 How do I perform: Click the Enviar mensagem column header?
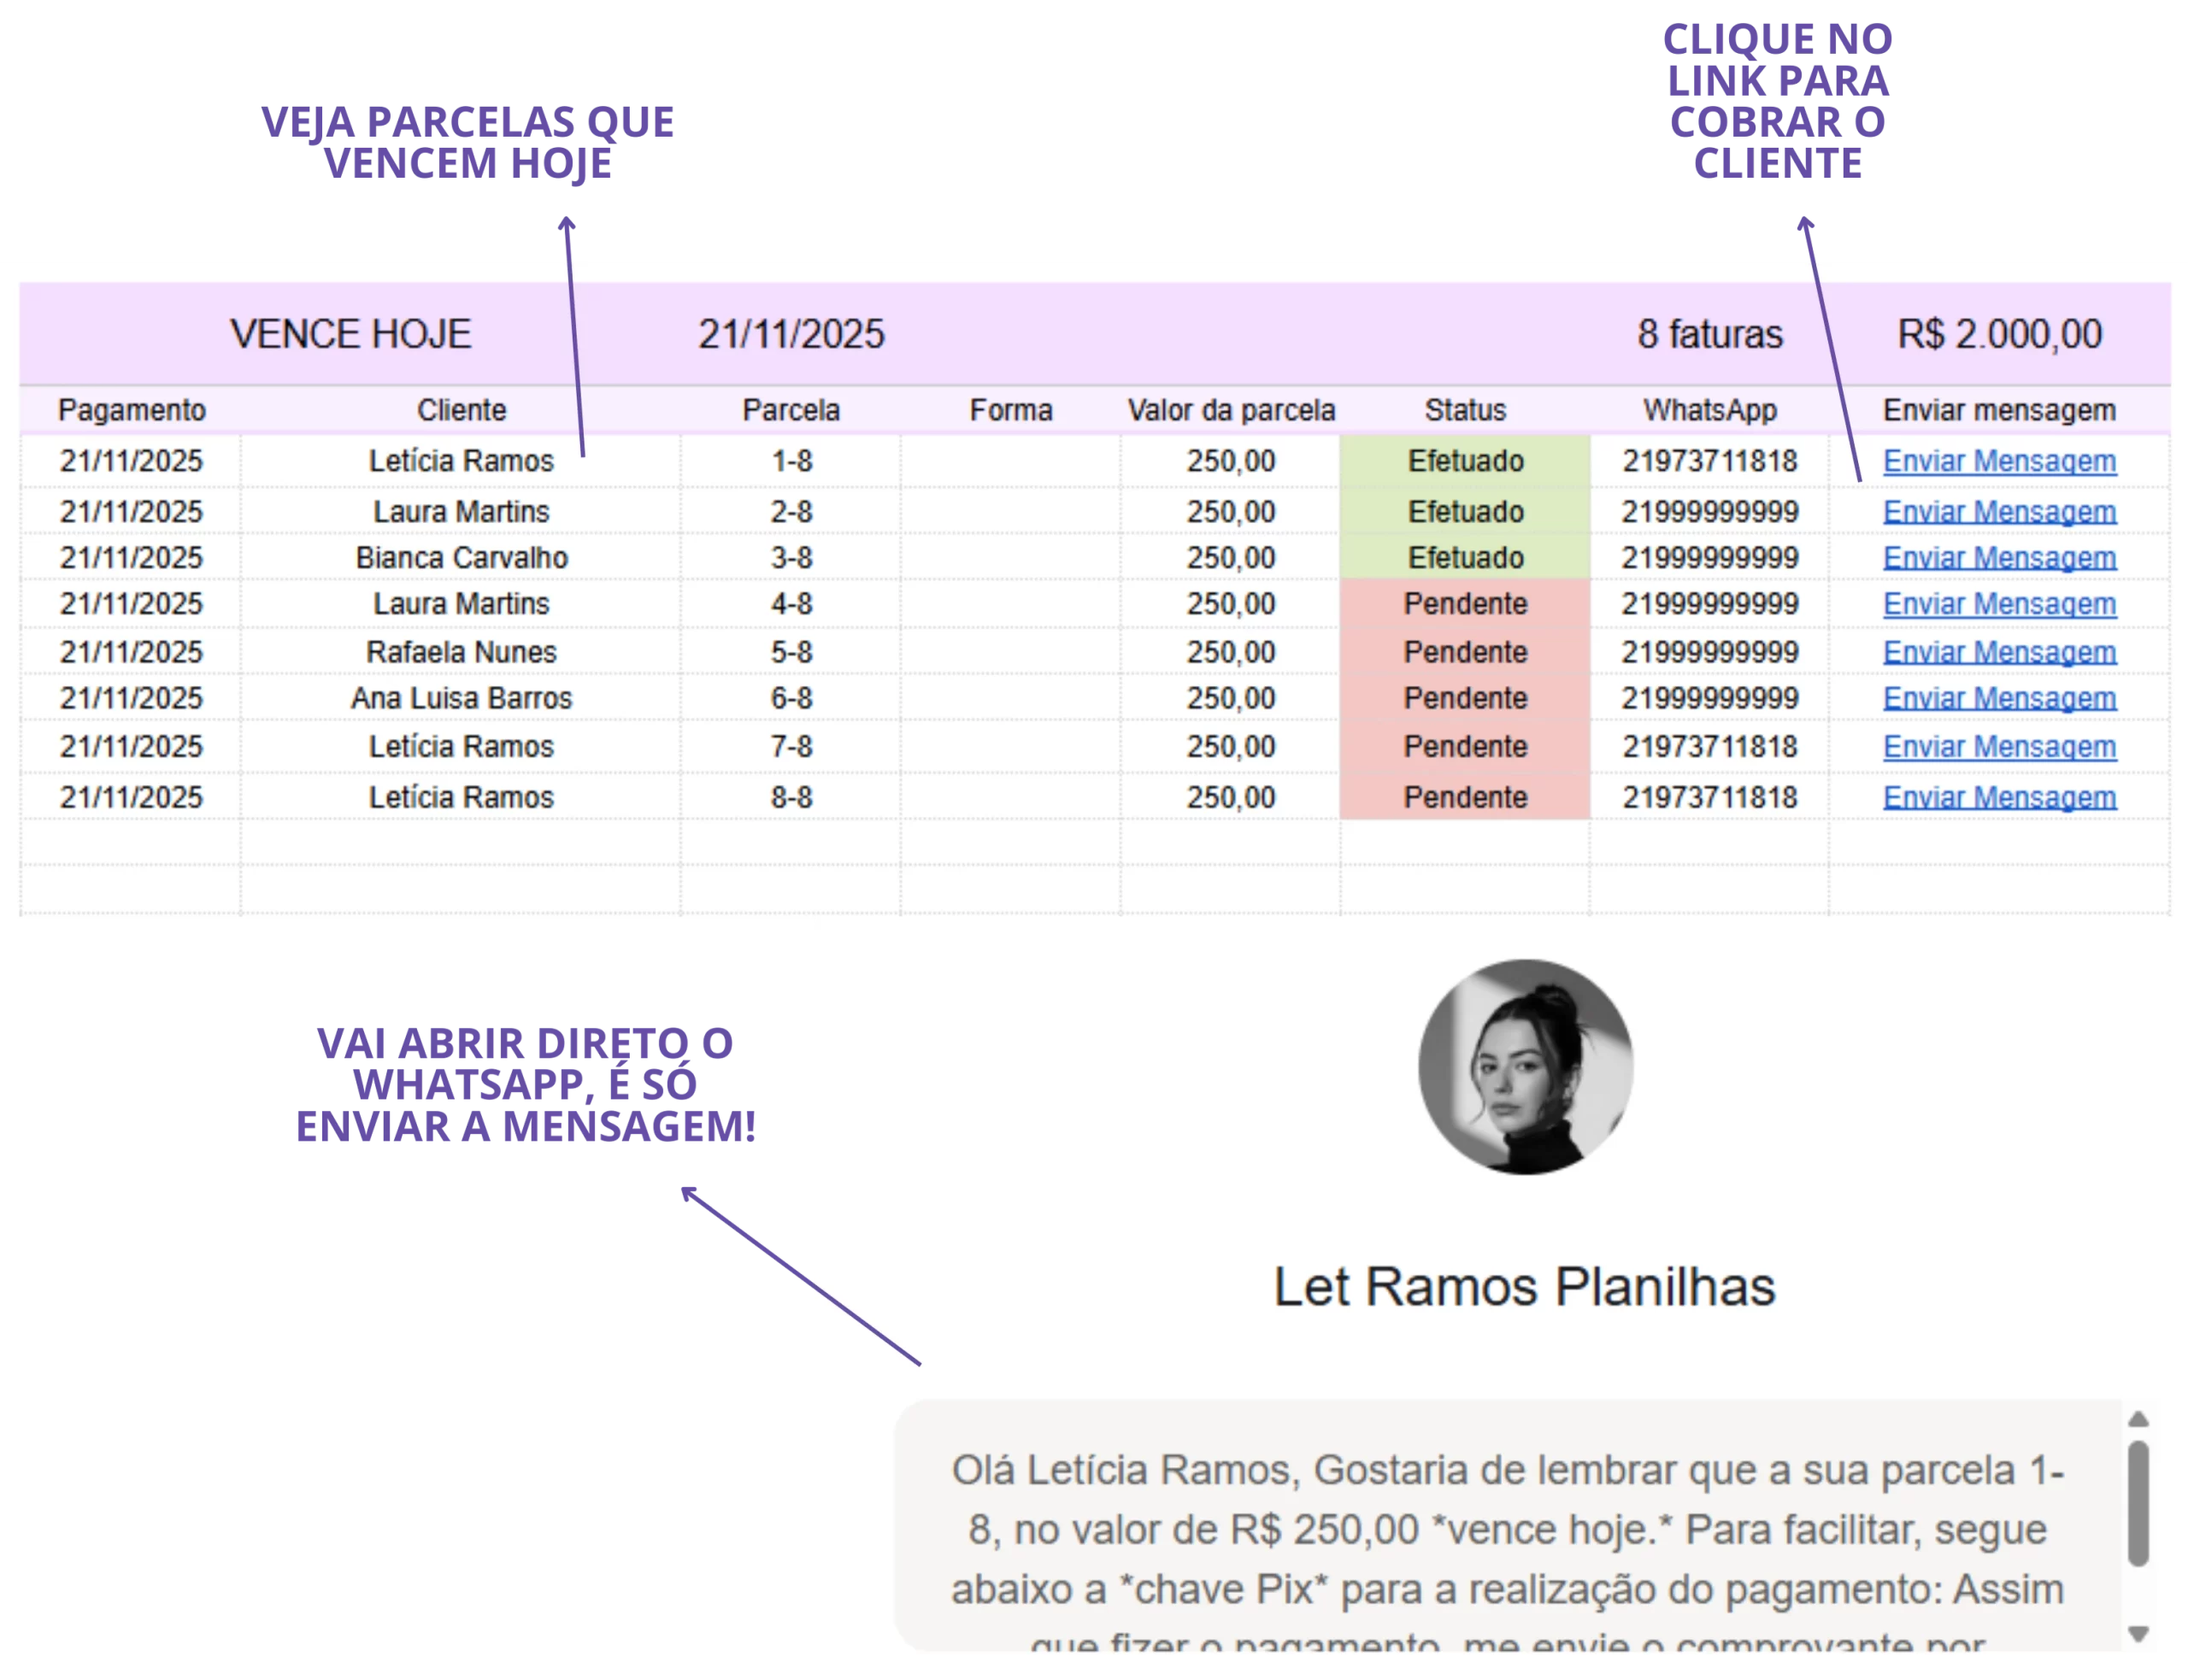1998,410
